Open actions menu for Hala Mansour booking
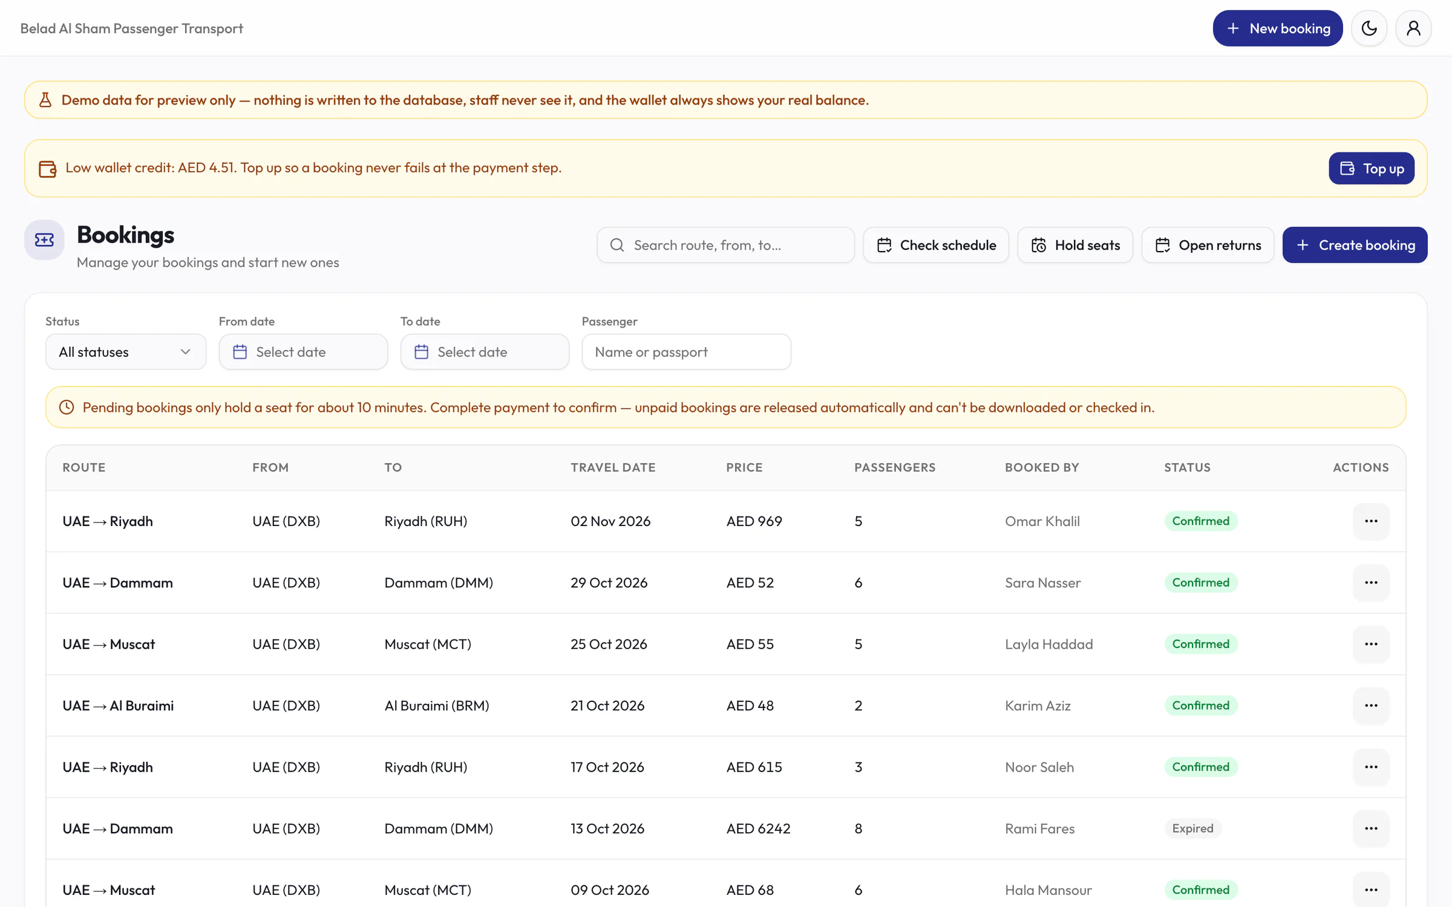The height and width of the screenshot is (907, 1452). 1371,890
